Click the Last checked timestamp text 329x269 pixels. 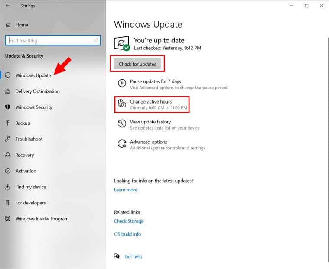167,48
